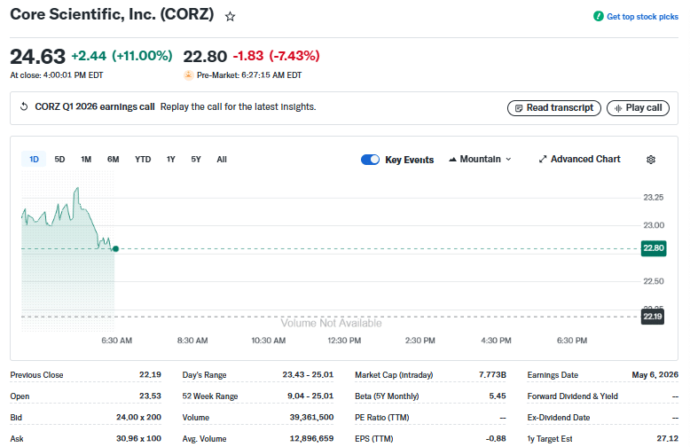Click the PE Ratio (TTM) label
The image size is (690, 447).
click(382, 418)
